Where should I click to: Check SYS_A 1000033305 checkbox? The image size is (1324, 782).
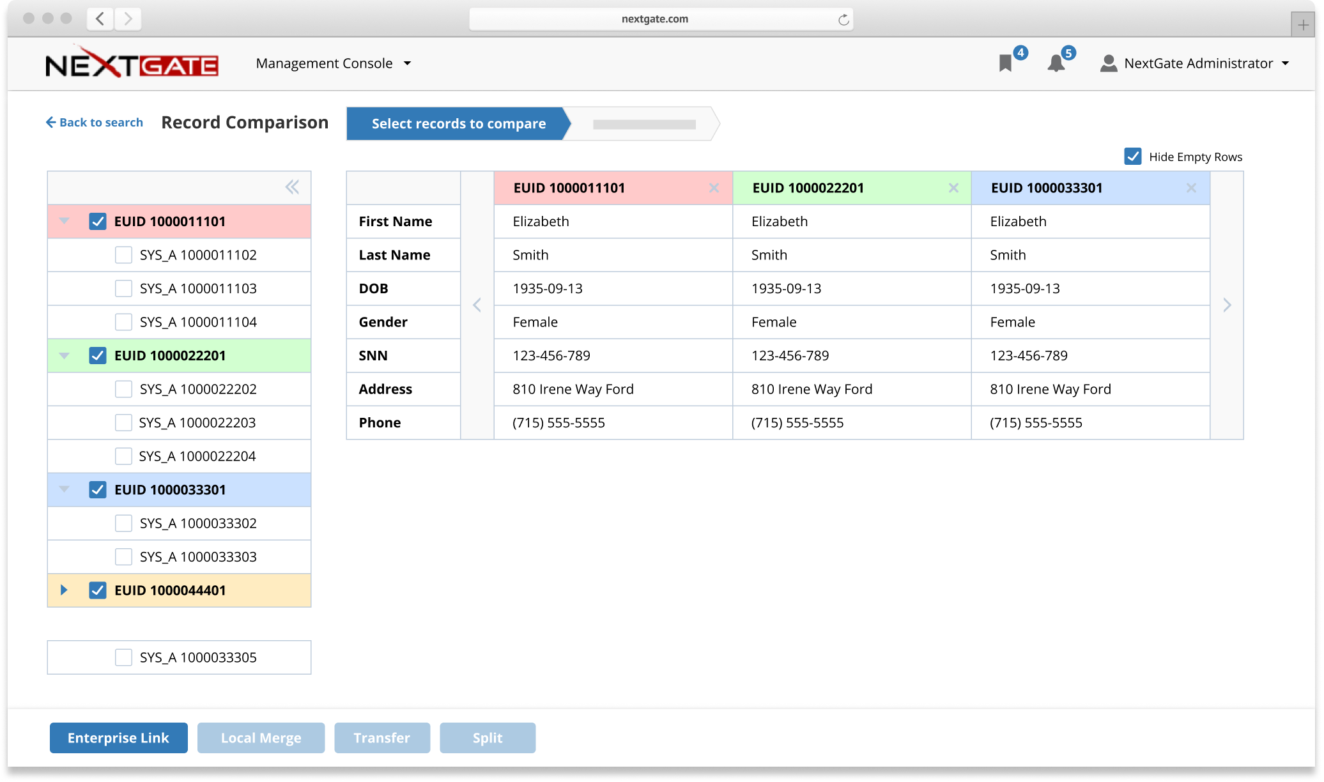coord(123,657)
